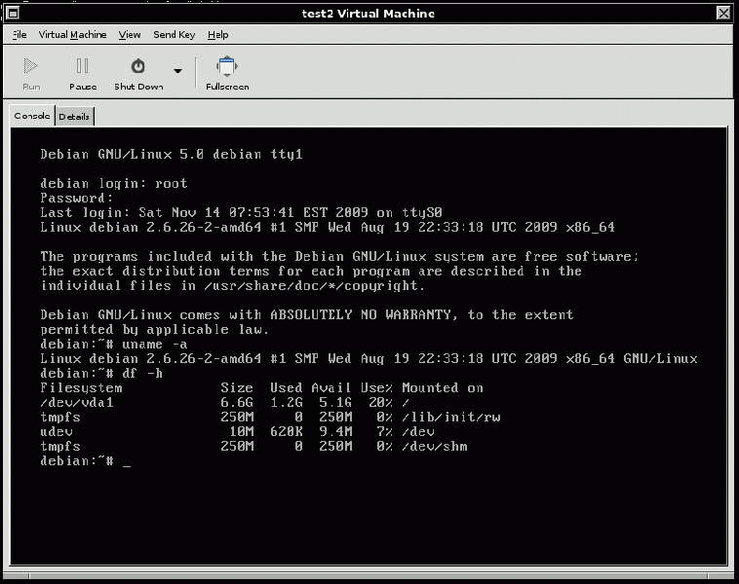Click the udev filesystem row
The image size is (739, 584).
pos(237,432)
